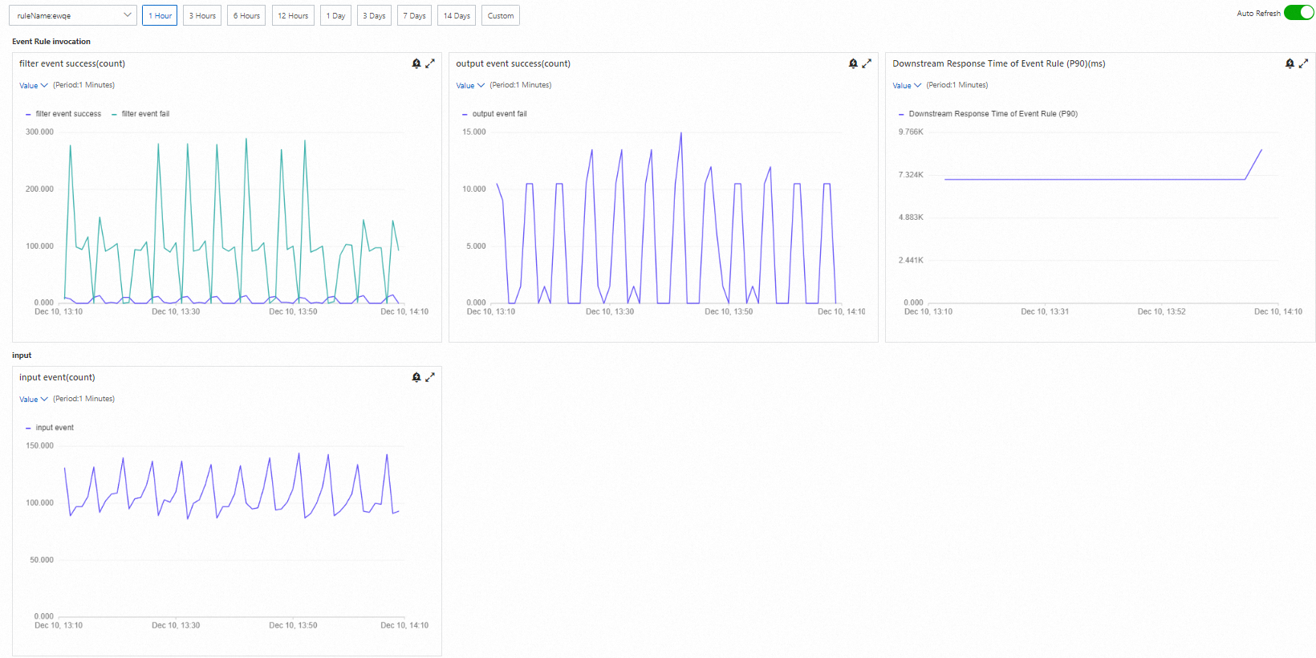
Task: Expand Downstream Response Time chart fullscreen
Action: click(x=1303, y=63)
